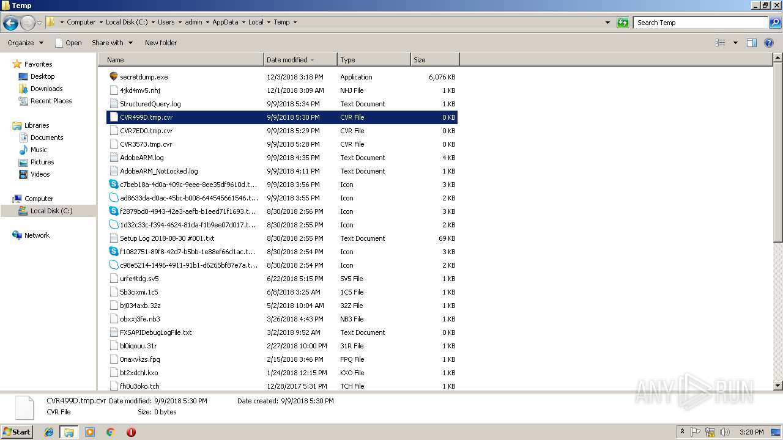Select the CVR7ED0.tmp.cvr file
The width and height of the screenshot is (783, 440).
[282, 131]
